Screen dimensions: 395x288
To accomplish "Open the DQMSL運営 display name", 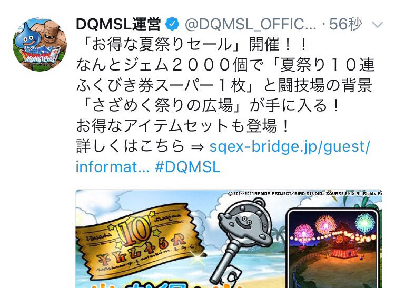I will [118, 25].
